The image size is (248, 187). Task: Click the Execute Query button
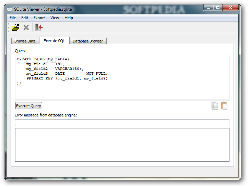(28, 106)
